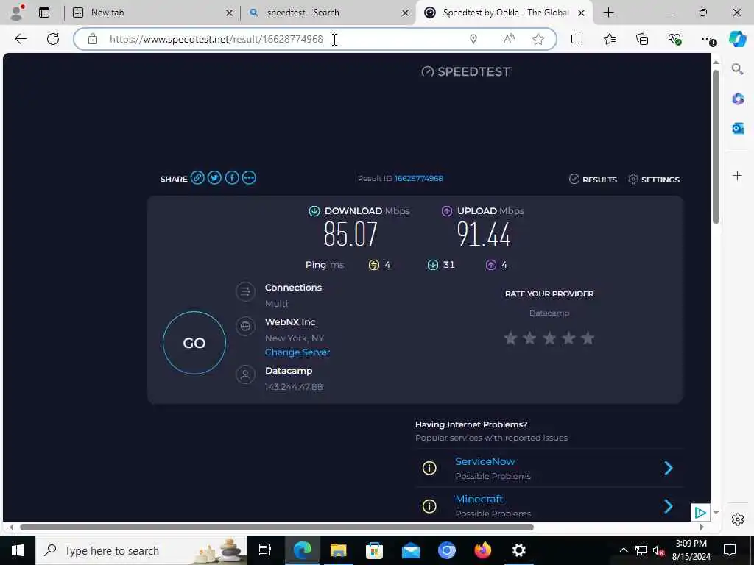The width and height of the screenshot is (754, 565).
Task: Open location permission icon in address bar
Action: click(473, 40)
